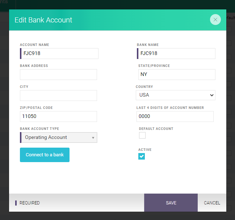
Task: Open the Country dropdown showing USA
Action: tap(176, 95)
